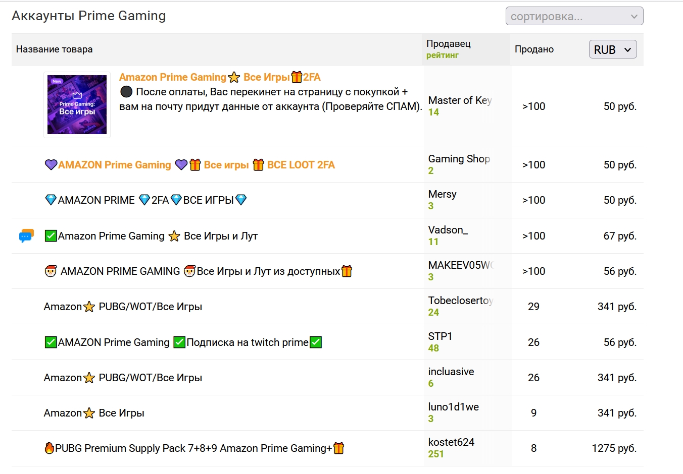Click the purple heart icon before AMAZON Prime Gaming
The height and width of the screenshot is (474, 683).
pos(51,165)
